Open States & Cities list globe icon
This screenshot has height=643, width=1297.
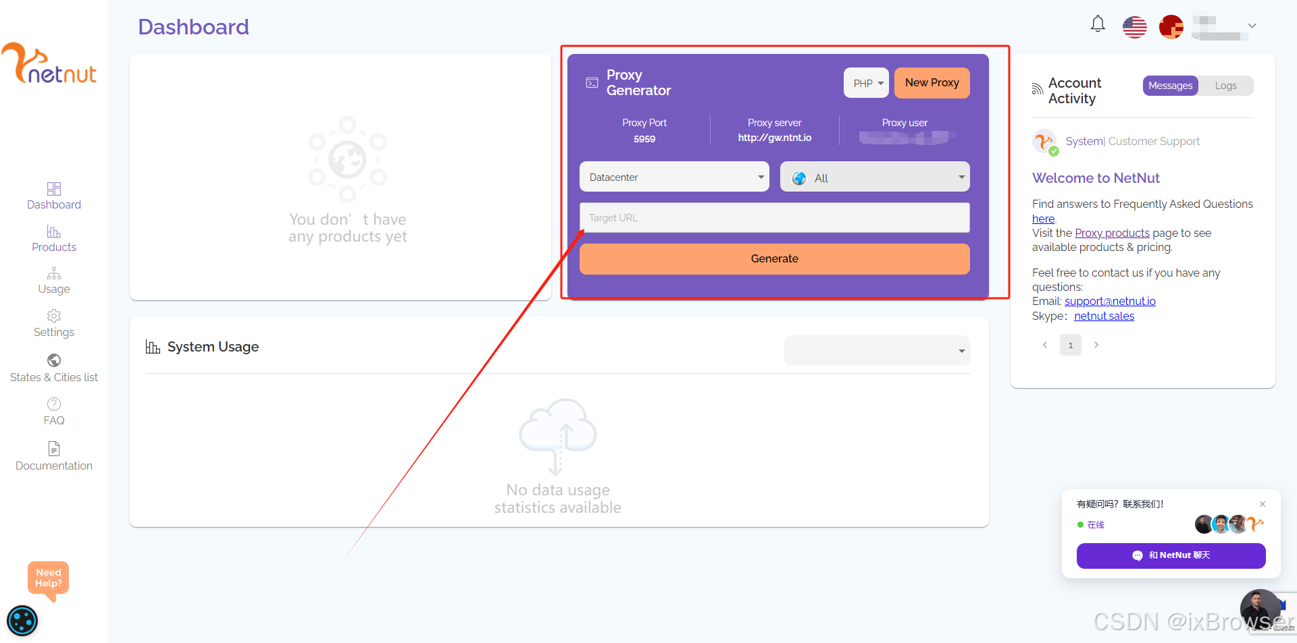tap(54, 360)
